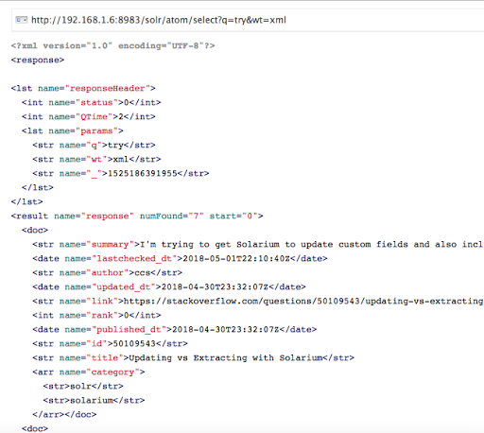Click the wt param value xml
This screenshot has width=484, height=433.
[x=121, y=160]
